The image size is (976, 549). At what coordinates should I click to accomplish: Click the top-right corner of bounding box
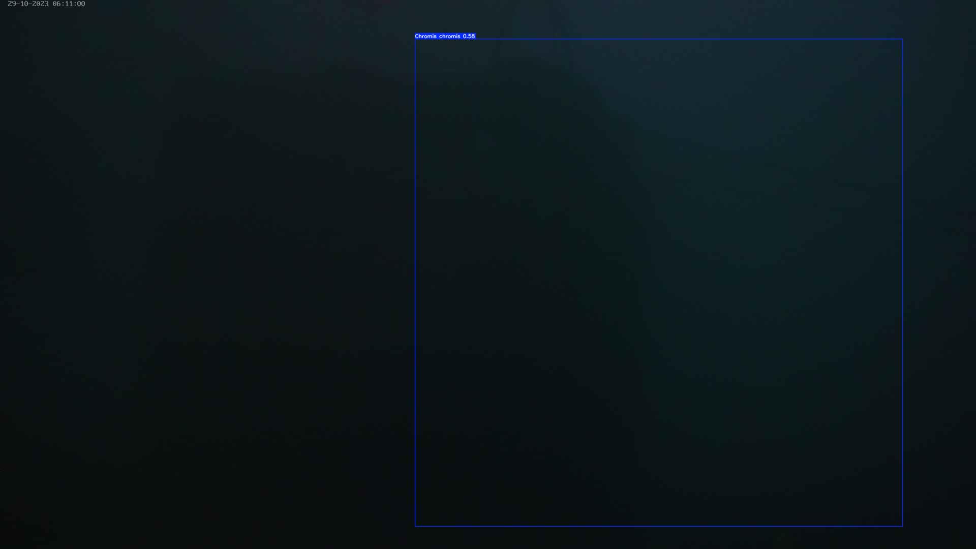(902, 39)
